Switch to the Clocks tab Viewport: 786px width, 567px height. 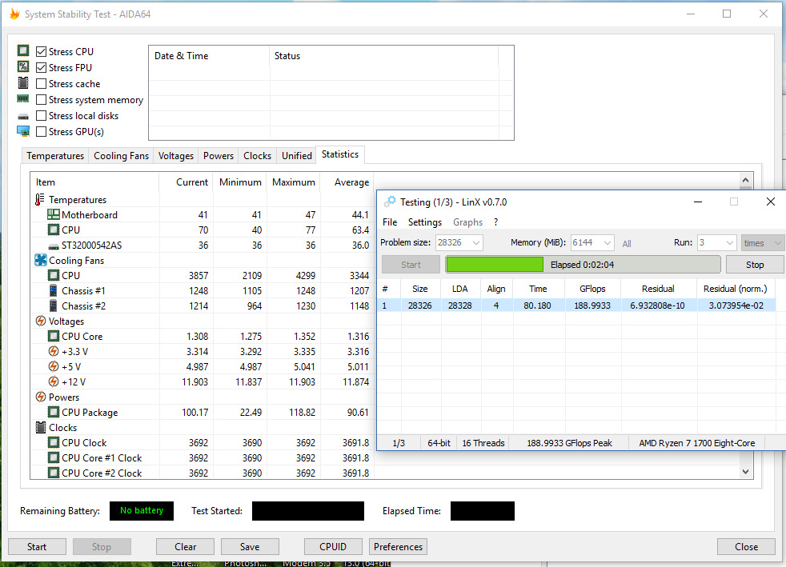(257, 156)
